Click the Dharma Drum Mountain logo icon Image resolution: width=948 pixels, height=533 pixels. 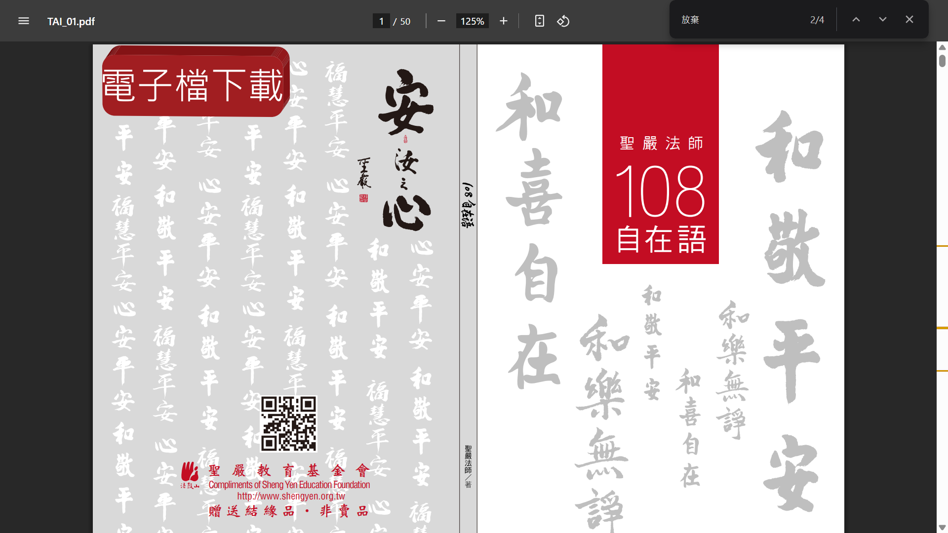(x=190, y=475)
